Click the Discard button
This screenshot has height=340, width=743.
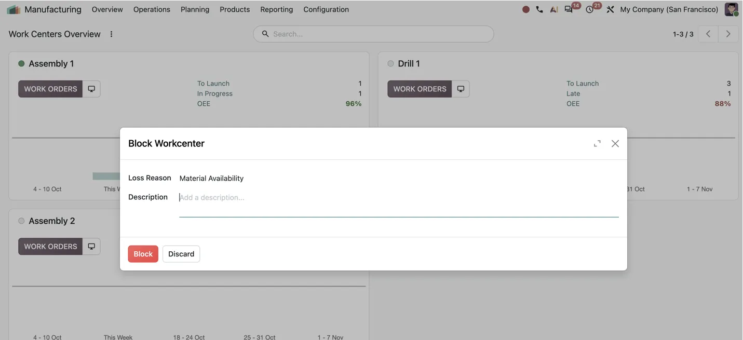click(x=181, y=254)
